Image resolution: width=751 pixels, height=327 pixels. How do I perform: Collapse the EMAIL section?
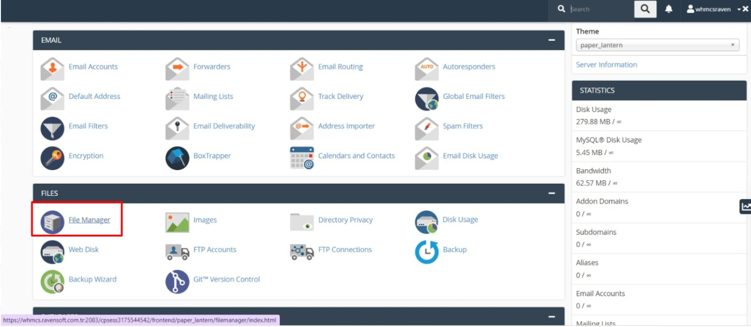pyautogui.click(x=552, y=40)
